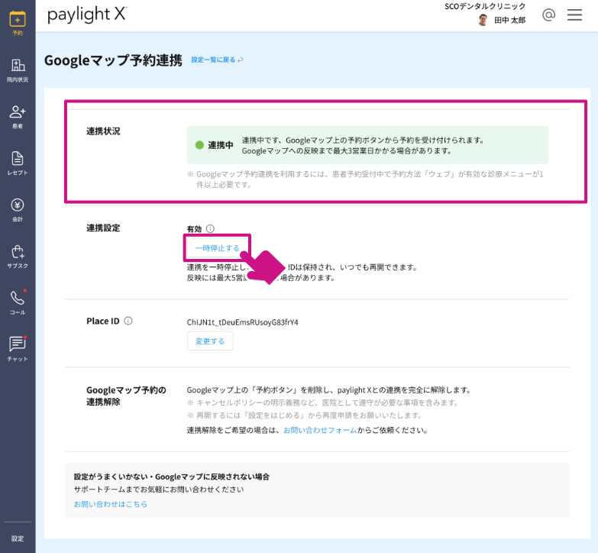
Task: Click the 設定がうまくいかない help heading
Action: (x=172, y=477)
